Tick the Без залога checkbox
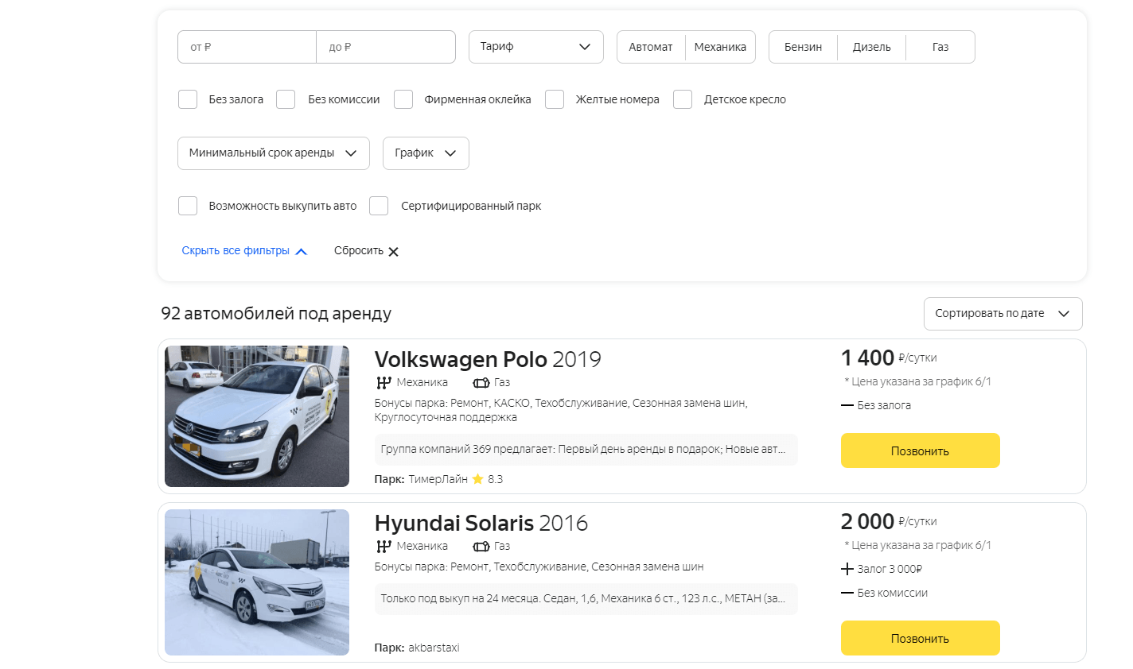1133x669 pixels. [188, 99]
